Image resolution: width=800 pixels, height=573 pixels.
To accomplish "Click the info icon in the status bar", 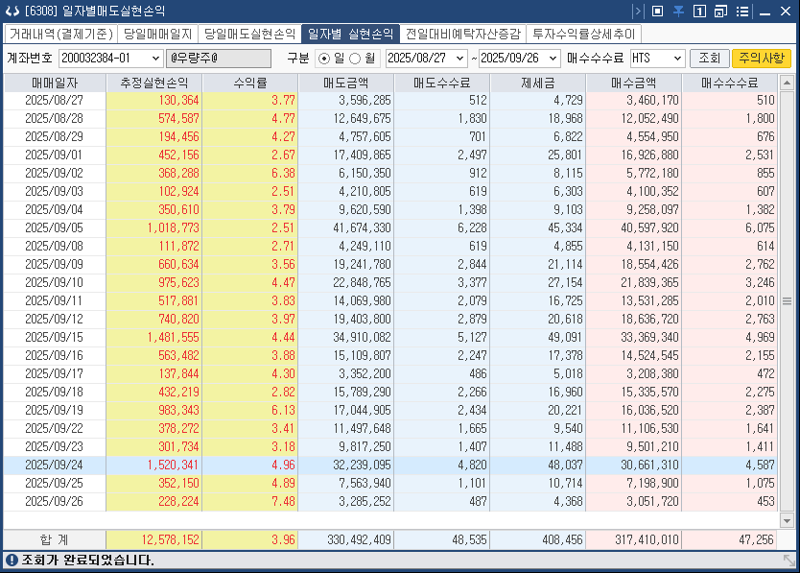I will (x=10, y=561).
